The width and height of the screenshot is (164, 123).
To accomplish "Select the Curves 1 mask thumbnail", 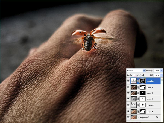I will point(143,105).
